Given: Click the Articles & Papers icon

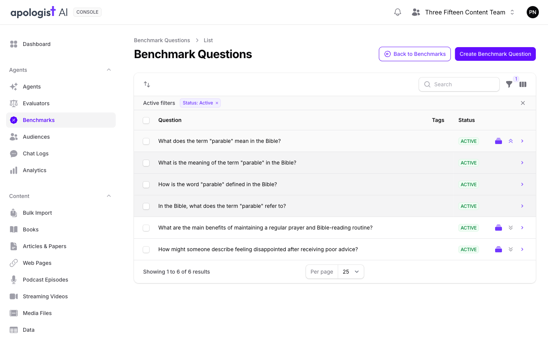Looking at the screenshot, I should pyautogui.click(x=14, y=246).
